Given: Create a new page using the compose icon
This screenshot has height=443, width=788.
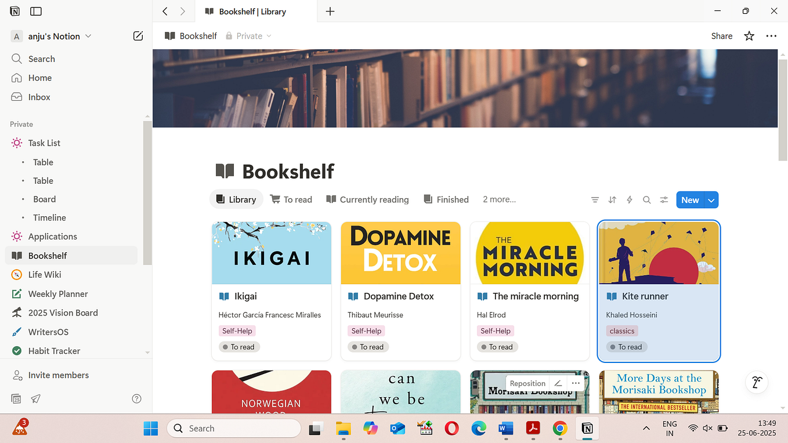Looking at the screenshot, I should pyautogui.click(x=138, y=35).
